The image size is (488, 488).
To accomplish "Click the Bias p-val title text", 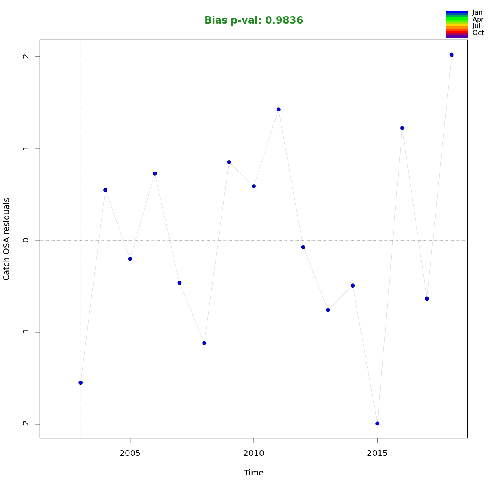I will coord(254,20).
